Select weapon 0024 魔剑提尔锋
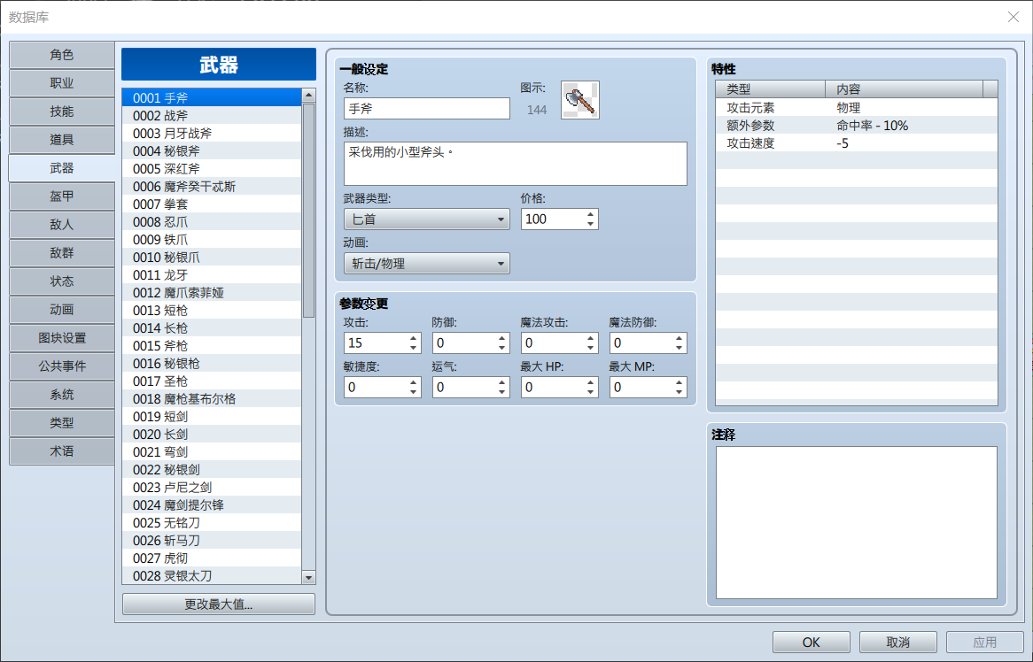 [x=212, y=505]
